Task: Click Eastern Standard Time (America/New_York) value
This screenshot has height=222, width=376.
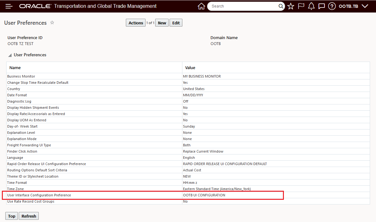Action: tap(217, 189)
